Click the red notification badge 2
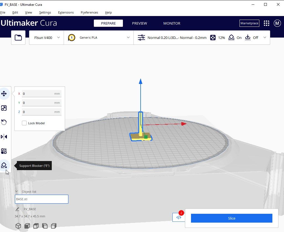This screenshot has width=284, height=232. click(x=181, y=213)
